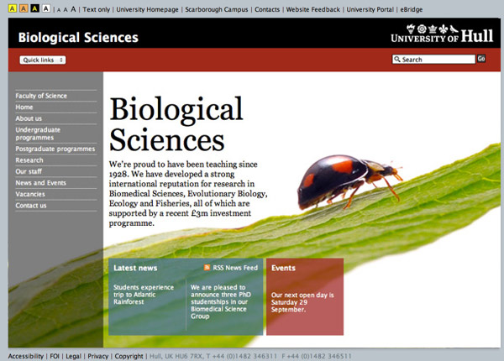Open Privacy footer link

click(x=98, y=356)
